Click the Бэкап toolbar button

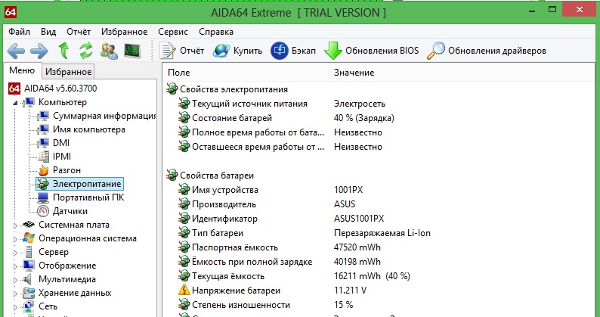(x=293, y=51)
